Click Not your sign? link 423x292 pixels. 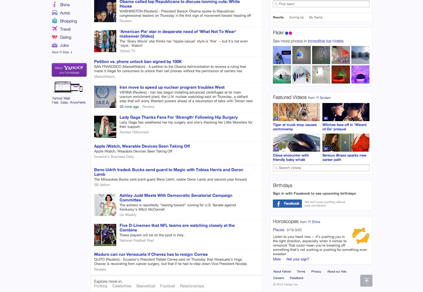[298, 259]
